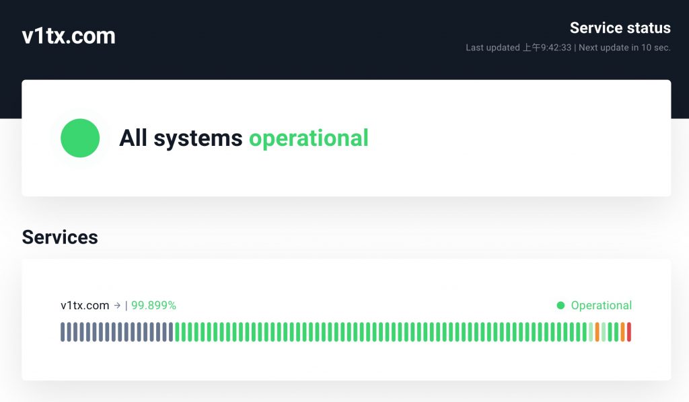The height and width of the screenshot is (402, 689).
Task: Click the v1tx.com site title
Action: 69,36
